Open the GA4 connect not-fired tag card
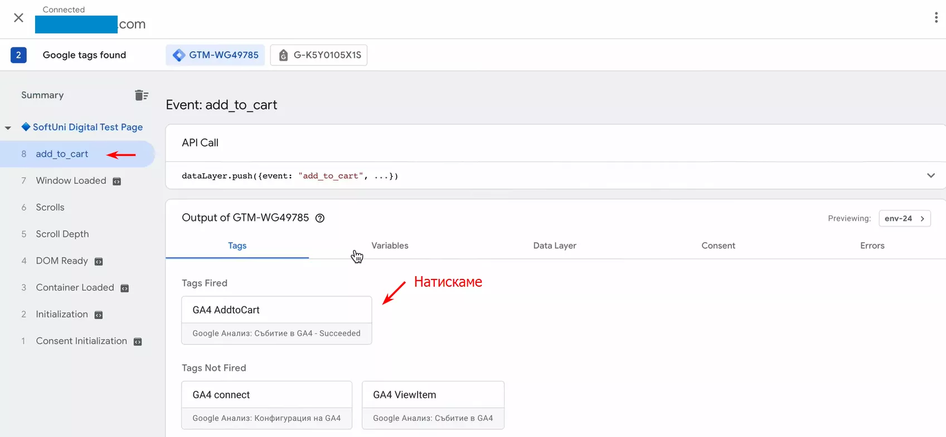946x437 pixels. pos(266,405)
